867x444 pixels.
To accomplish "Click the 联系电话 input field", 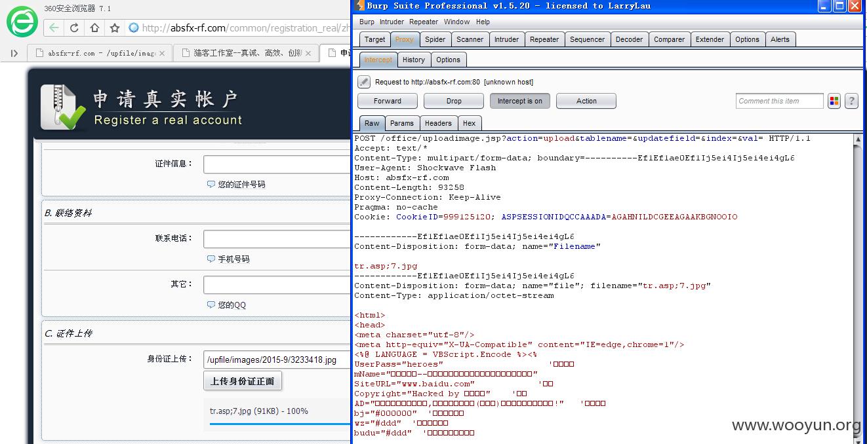I will pyautogui.click(x=277, y=239).
